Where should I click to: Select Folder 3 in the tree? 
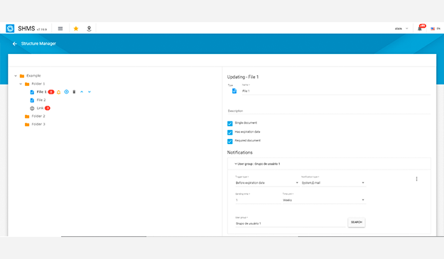[38, 124]
